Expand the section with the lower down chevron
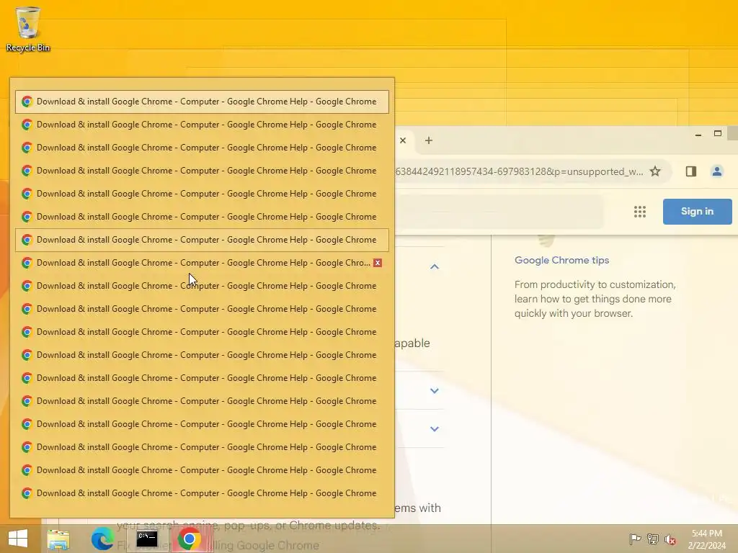This screenshot has height=553, width=738. click(435, 429)
